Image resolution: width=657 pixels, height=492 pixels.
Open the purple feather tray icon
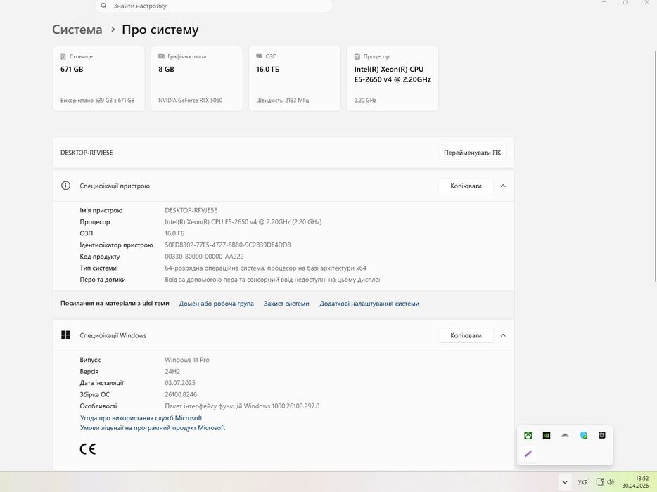pyautogui.click(x=528, y=454)
